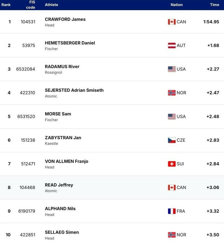Click the USA flag in River Radamus's row
This screenshot has height=245, width=224.
point(172,69)
